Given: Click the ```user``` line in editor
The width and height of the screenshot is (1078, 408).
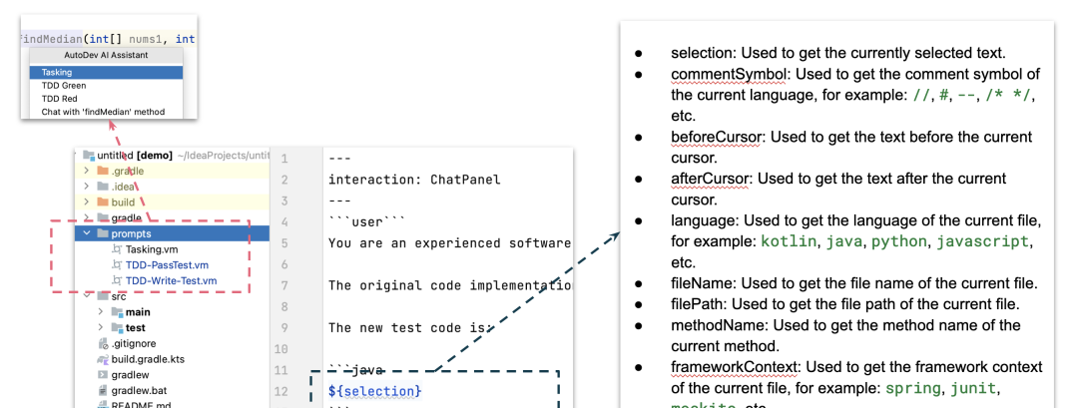Looking at the screenshot, I should tap(367, 221).
